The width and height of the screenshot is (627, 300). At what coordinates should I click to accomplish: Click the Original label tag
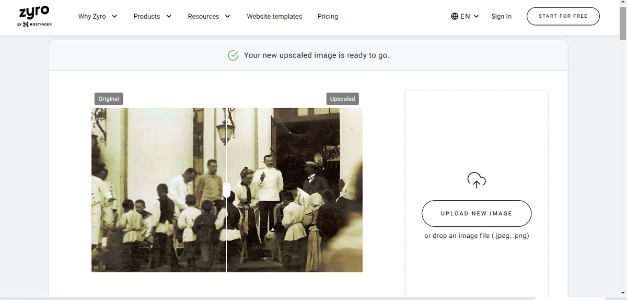click(x=109, y=99)
